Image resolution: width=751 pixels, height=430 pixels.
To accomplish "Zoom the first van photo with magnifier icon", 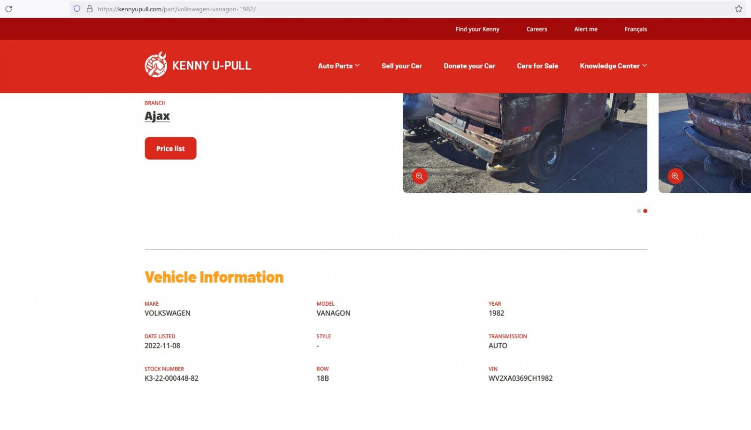I will point(420,176).
